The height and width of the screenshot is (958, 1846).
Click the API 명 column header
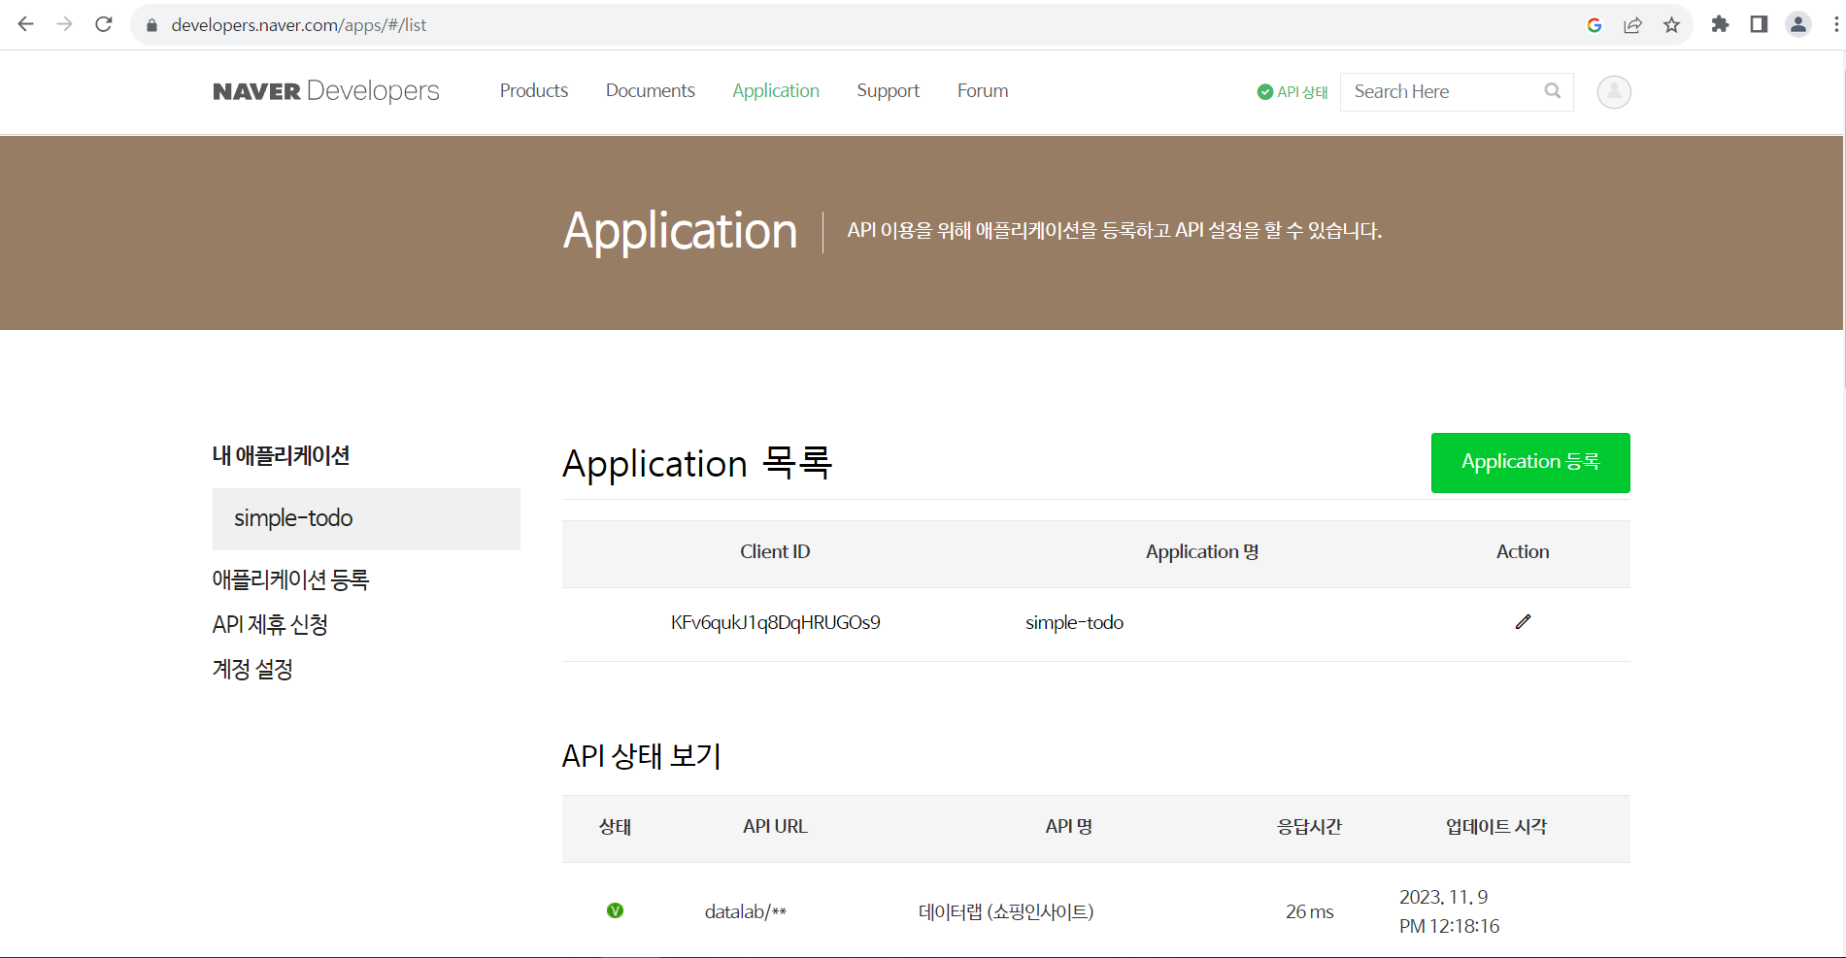point(1068,827)
